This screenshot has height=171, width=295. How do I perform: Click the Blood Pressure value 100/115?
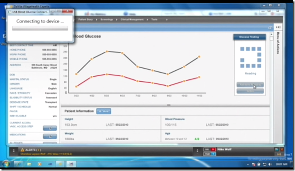tap(171, 125)
